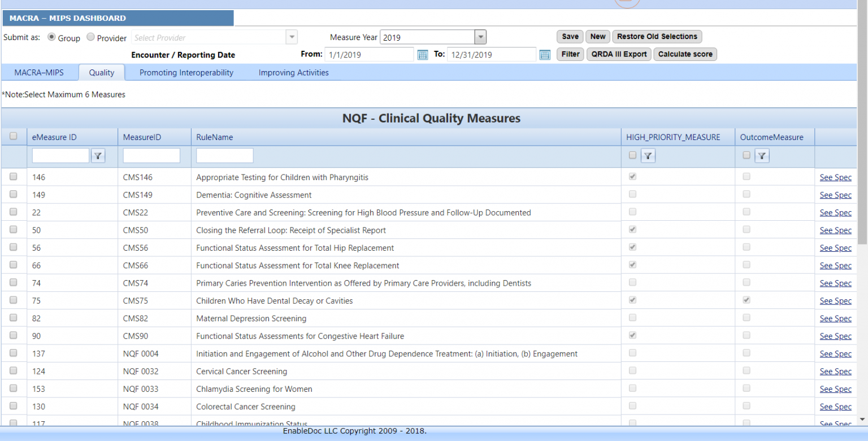Open the From date calendar picker
This screenshot has height=441, width=868.
[422, 55]
